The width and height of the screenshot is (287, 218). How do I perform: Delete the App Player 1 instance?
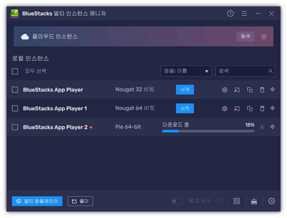[x=262, y=109]
